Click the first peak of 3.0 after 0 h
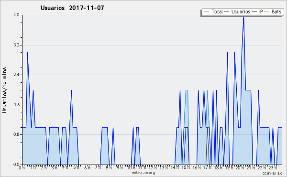The image size is (287, 177). click(x=27, y=53)
